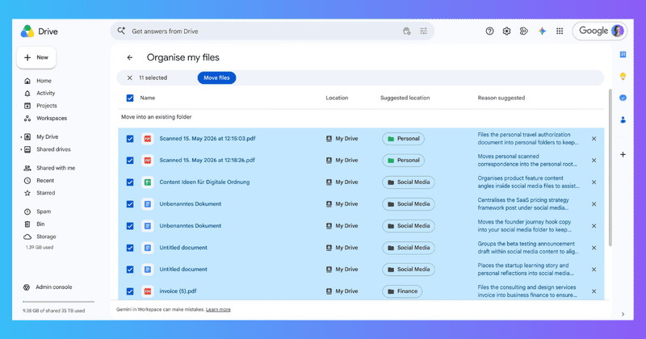Hide side panel with bottom-right chevron

[623, 314]
